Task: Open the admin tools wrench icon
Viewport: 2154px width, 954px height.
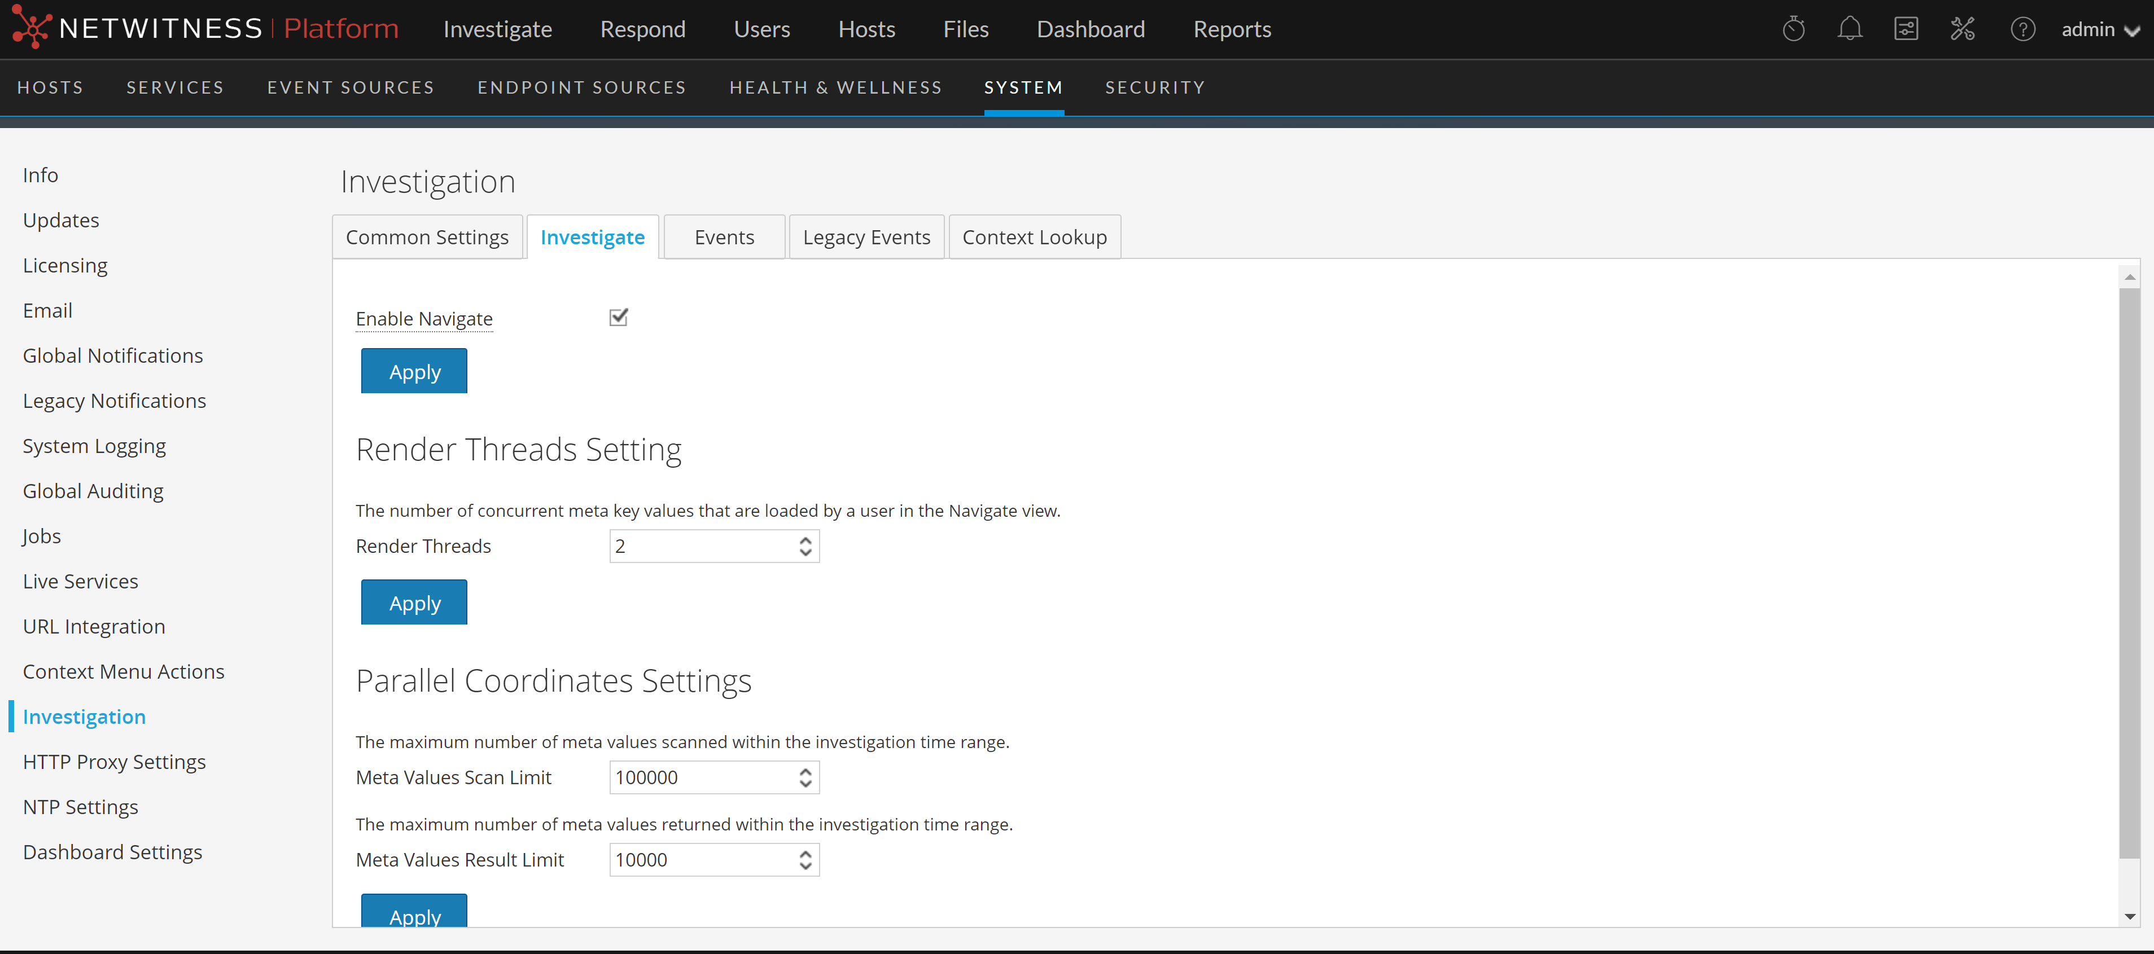Action: click(1962, 29)
